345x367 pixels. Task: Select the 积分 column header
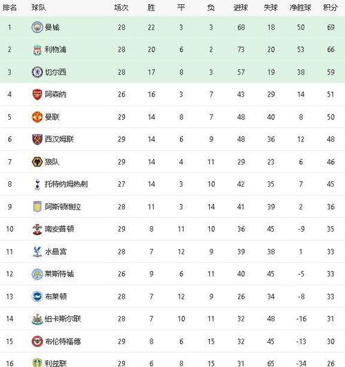pyautogui.click(x=331, y=8)
